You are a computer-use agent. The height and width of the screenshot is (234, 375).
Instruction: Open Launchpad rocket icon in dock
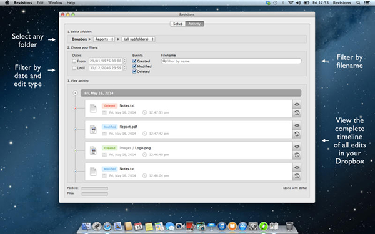(97, 226)
